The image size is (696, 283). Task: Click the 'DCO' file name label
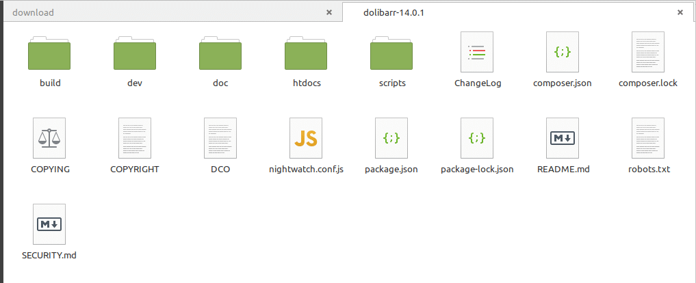tap(220, 169)
